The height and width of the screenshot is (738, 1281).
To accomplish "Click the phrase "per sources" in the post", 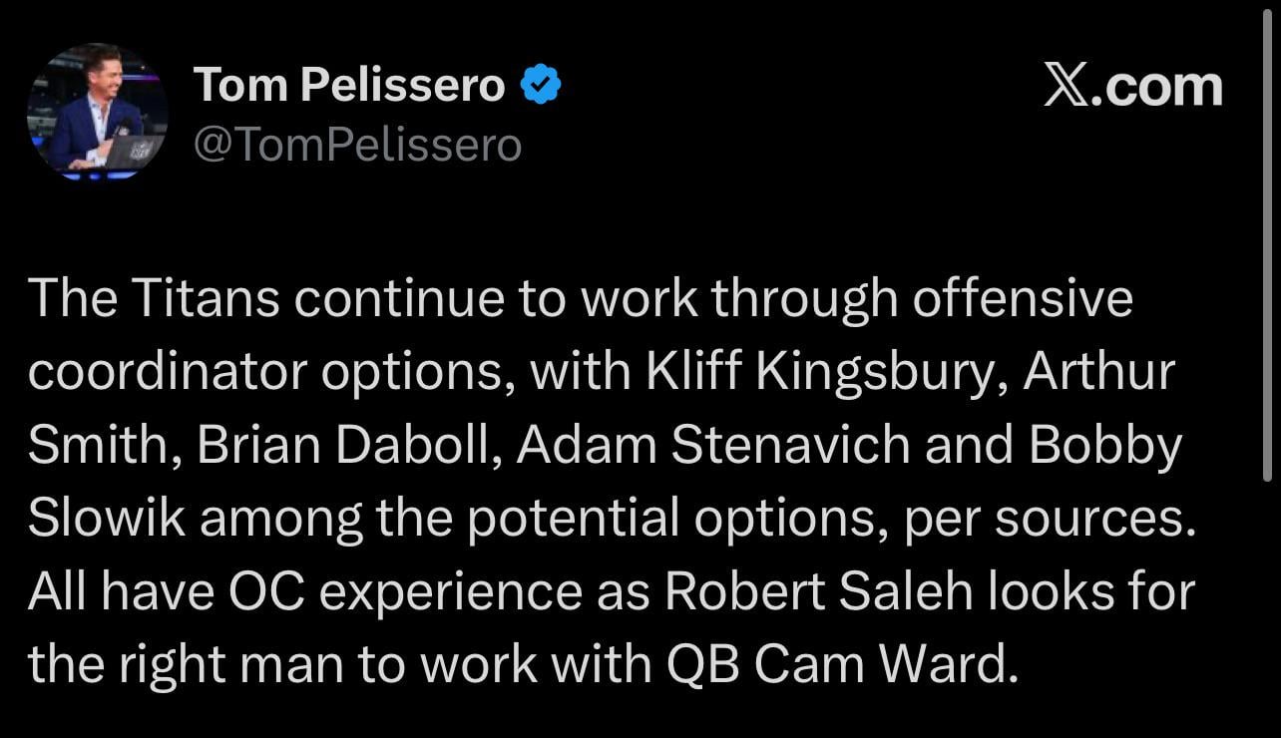I will (1048, 519).
